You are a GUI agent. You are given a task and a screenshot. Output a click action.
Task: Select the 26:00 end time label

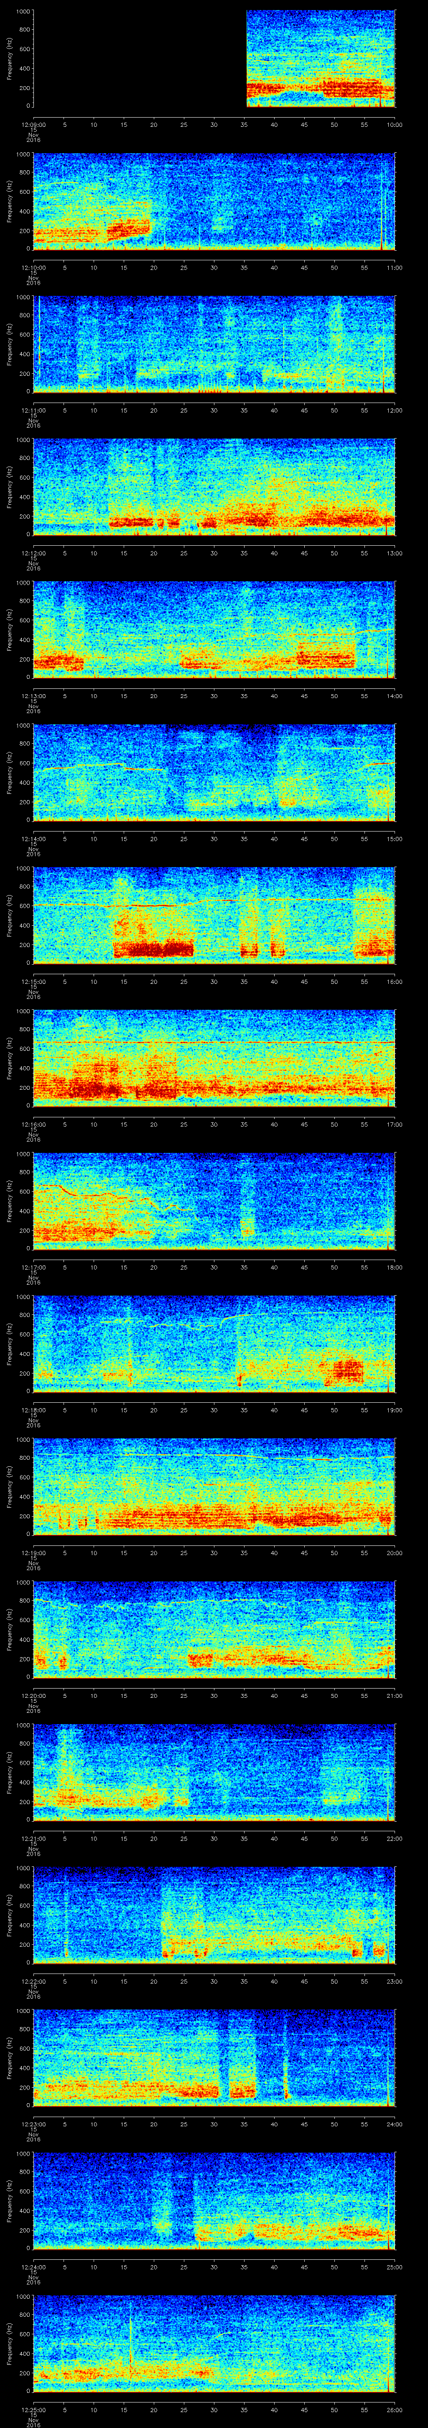point(394,2410)
